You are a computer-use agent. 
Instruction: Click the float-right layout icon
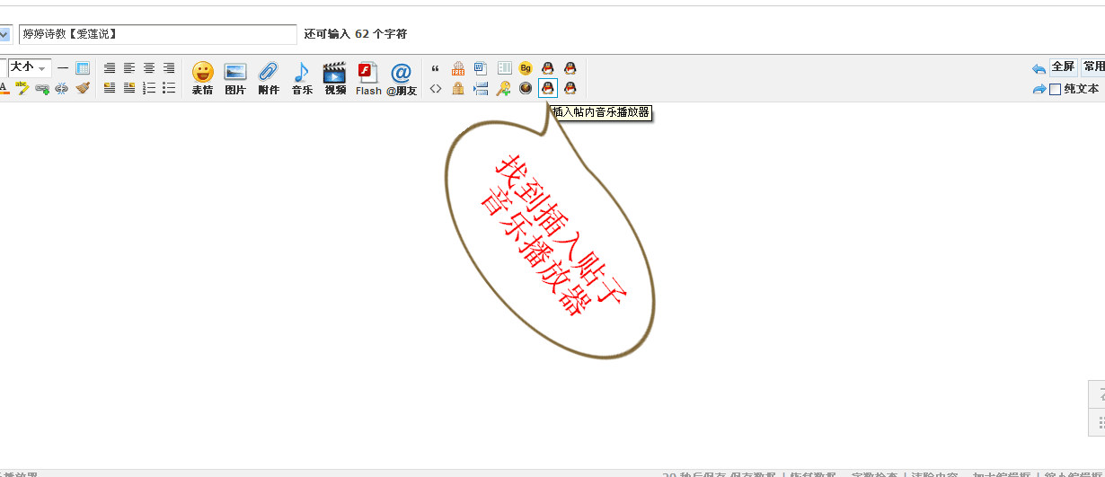pyautogui.click(x=129, y=88)
